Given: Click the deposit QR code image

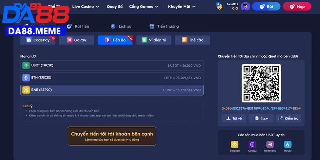Looking at the screenshot, I should 261,83.
